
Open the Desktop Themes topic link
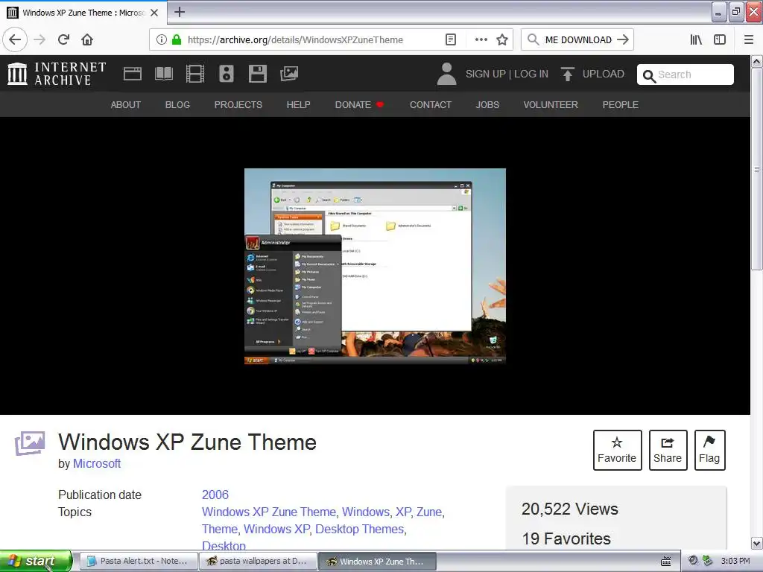tap(360, 530)
